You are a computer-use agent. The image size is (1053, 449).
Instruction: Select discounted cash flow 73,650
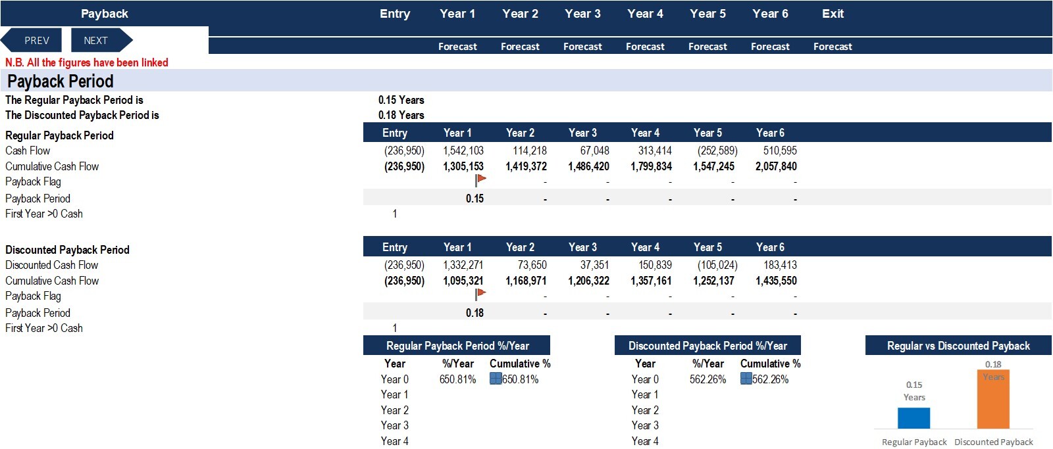tap(532, 265)
